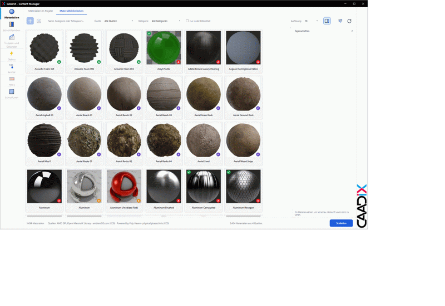Click the refresh library icon
This screenshot has width=445, height=306.
[349, 21]
